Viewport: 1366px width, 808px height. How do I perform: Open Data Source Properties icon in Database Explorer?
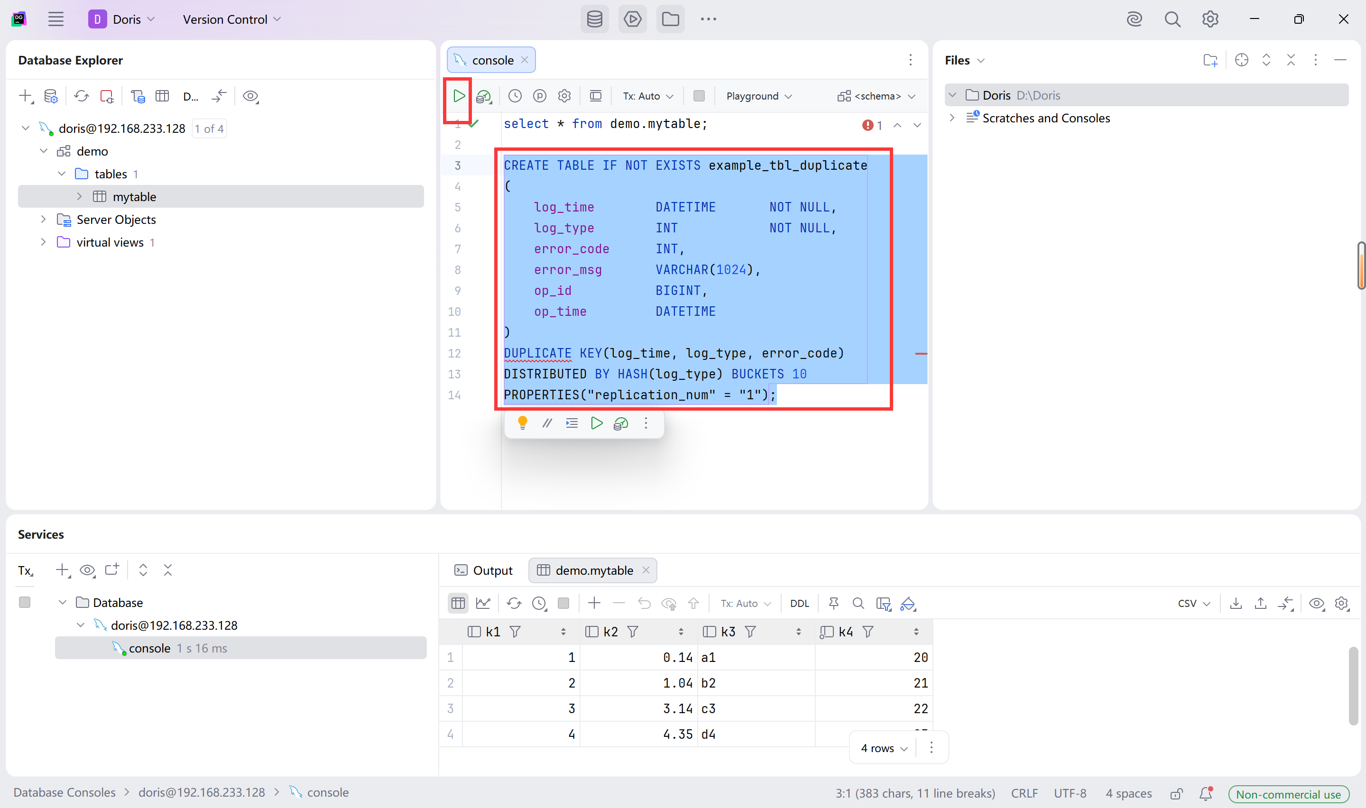click(51, 96)
